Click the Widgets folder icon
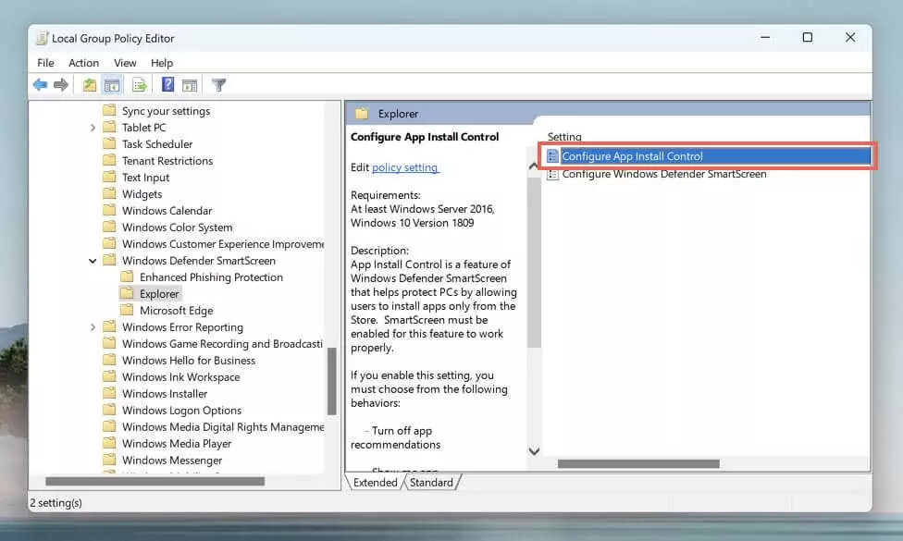 coord(109,193)
